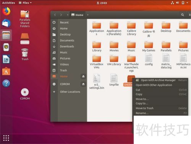The image size is (191, 144).
Task: Select Cut in context menu
Action: tap(160, 90)
